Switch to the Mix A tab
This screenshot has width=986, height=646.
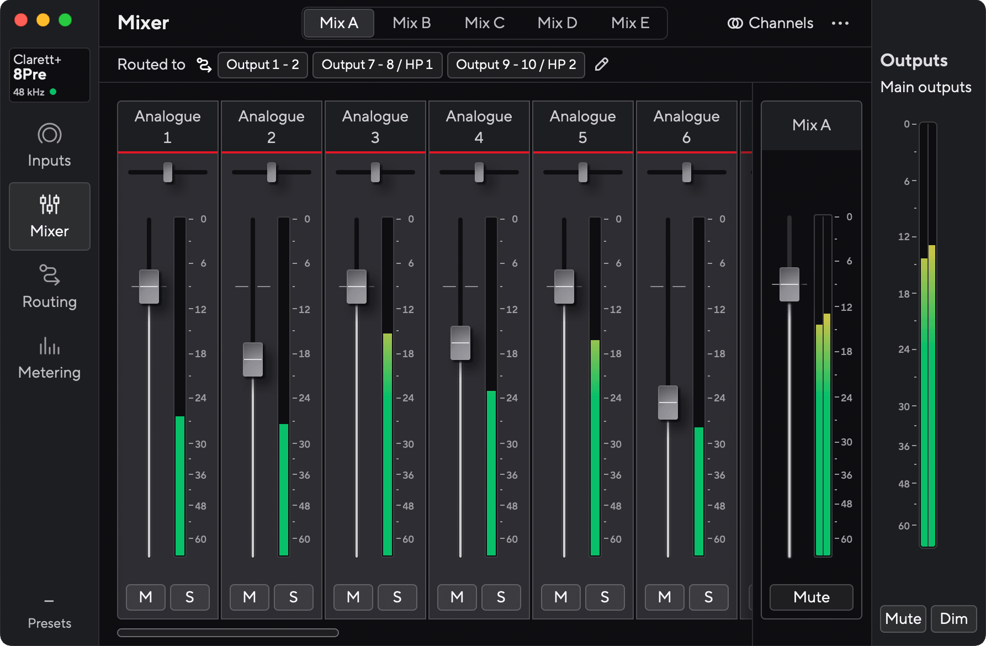339,23
